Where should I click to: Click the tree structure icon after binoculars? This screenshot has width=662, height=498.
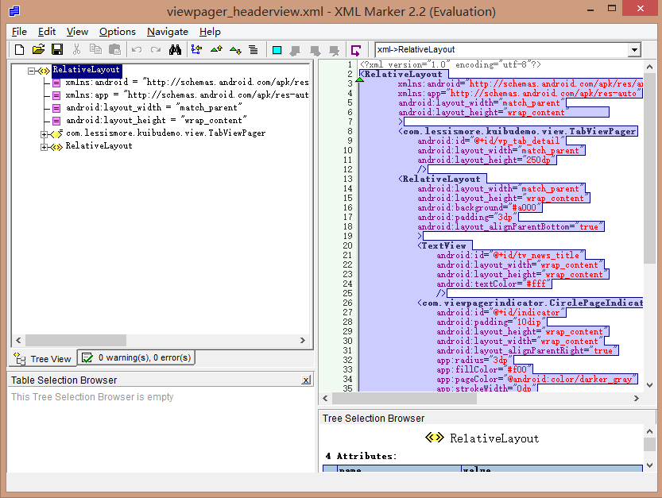pyautogui.click(x=196, y=50)
